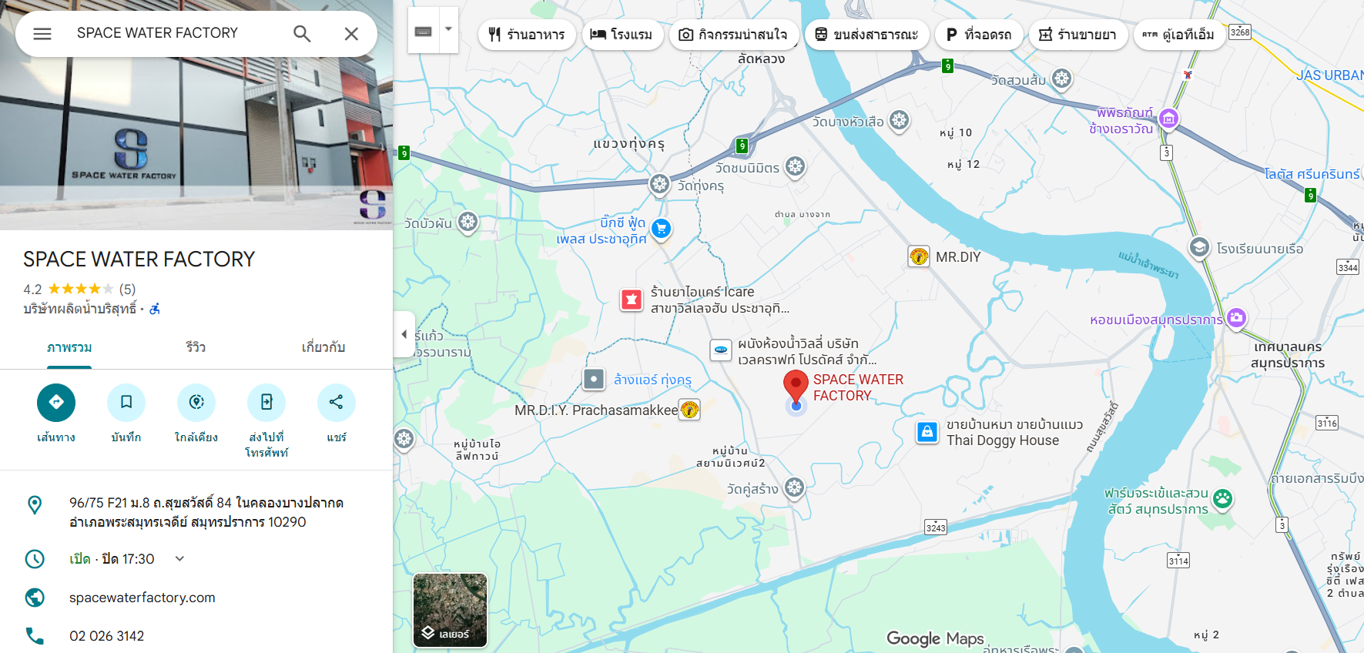The width and height of the screenshot is (1364, 653).
Task: Collapse the side panel arrow
Action: pos(404,334)
